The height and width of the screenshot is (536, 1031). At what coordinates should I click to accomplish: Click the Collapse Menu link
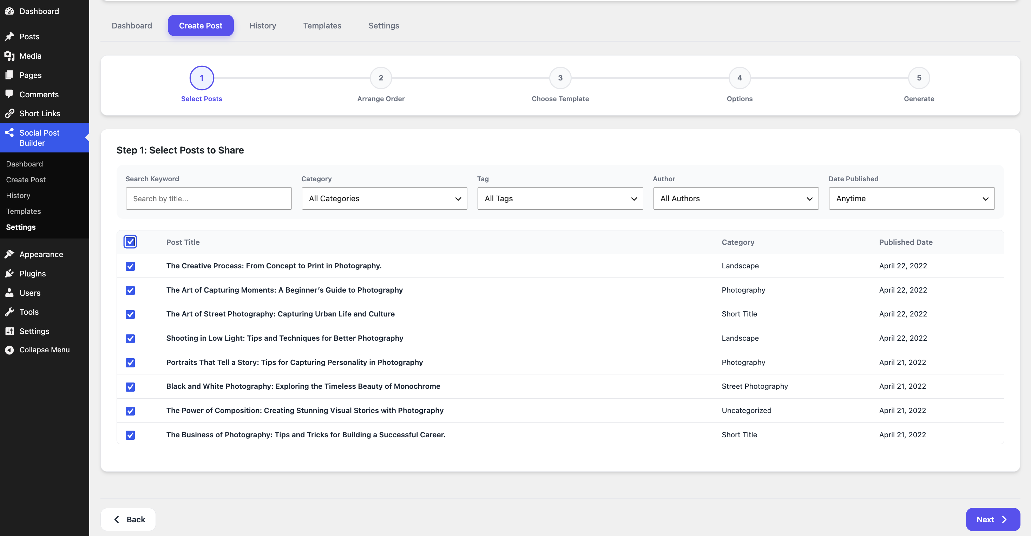coord(45,350)
